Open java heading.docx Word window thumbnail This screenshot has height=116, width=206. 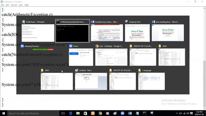click(168, 33)
